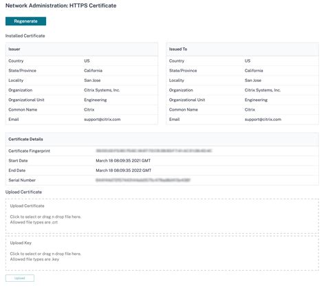Click Issuer email support@citrix.com
This screenshot has height=288, width=326.
[102, 120]
